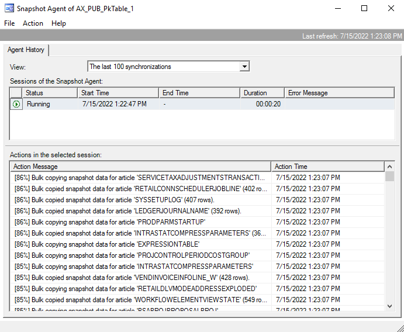The height and width of the screenshot is (332, 404).
Task: Click the Last refresh timestamp text
Action: click(x=352, y=36)
